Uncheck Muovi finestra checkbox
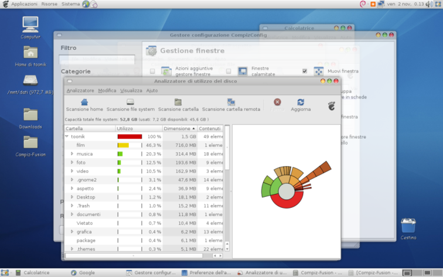 click(305, 71)
